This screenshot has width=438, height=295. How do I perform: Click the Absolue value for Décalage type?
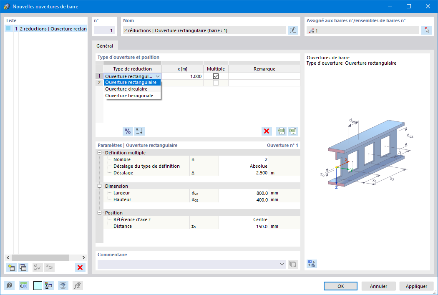point(244,166)
